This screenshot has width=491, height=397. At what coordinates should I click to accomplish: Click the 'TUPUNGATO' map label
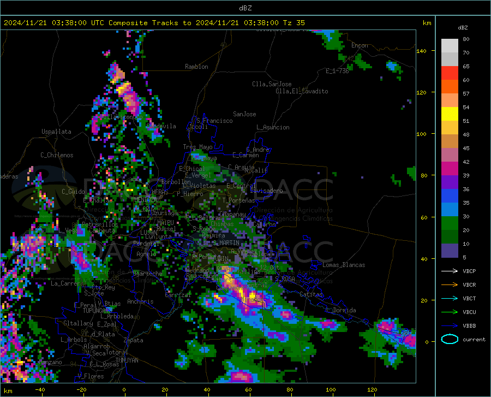[98, 311]
